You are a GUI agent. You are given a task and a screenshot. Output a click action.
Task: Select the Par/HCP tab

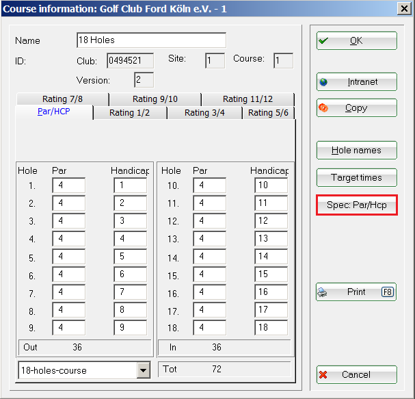point(54,112)
